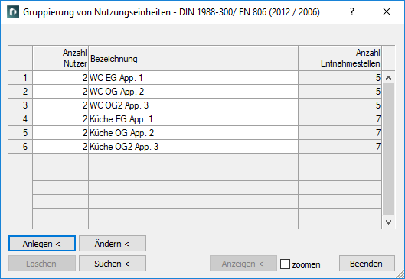
Task: Expand the Suchen < button options
Action: point(113,264)
